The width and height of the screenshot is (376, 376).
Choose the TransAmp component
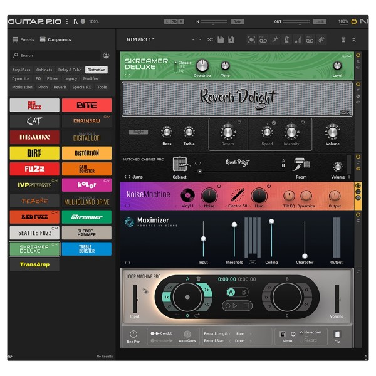tap(34, 264)
